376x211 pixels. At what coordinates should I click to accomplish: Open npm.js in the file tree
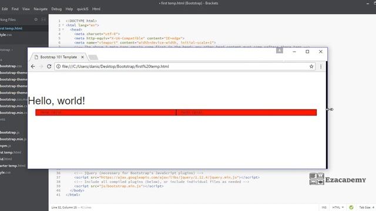tap(5, 146)
